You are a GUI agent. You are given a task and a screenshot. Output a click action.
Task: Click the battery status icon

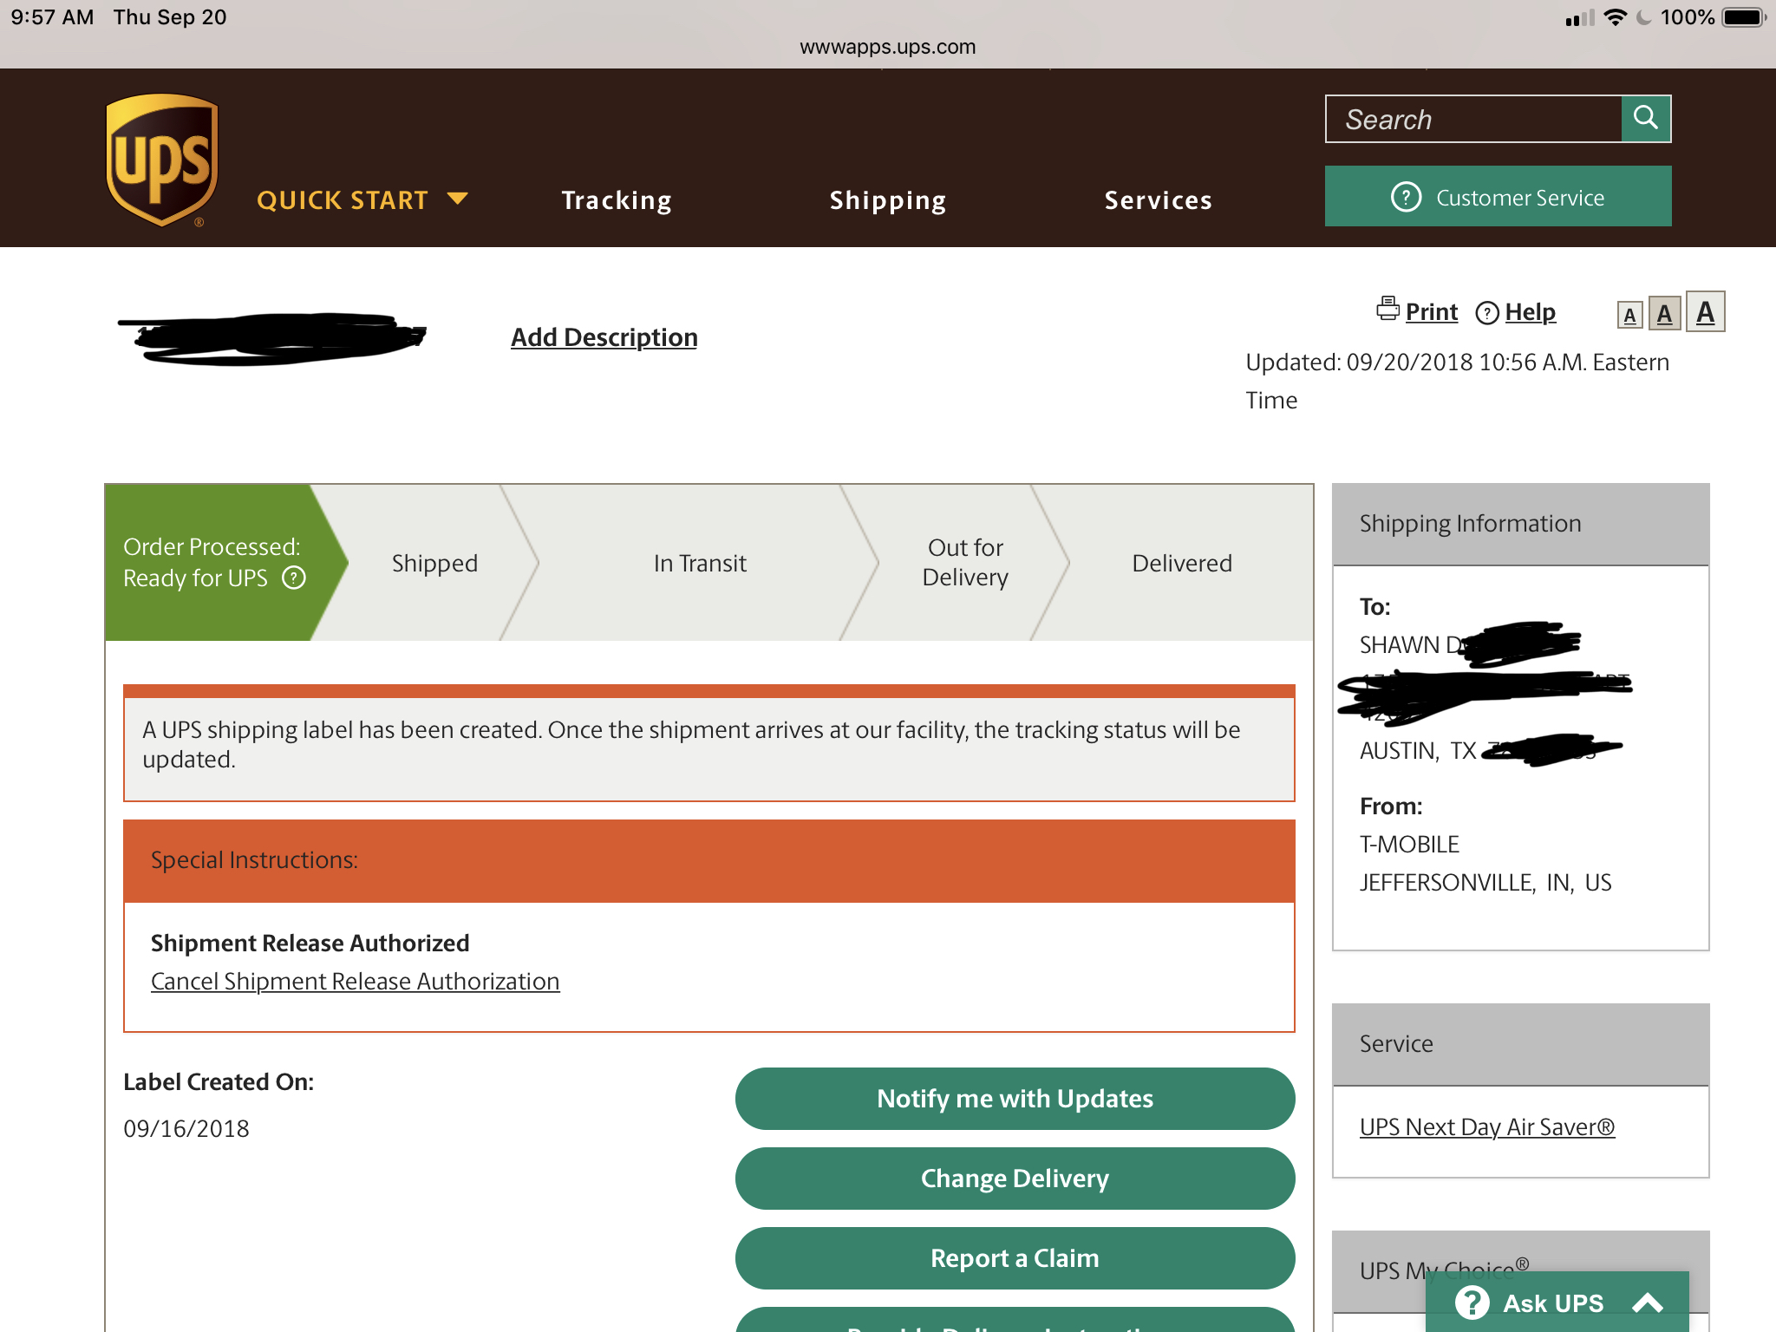pos(1744,17)
